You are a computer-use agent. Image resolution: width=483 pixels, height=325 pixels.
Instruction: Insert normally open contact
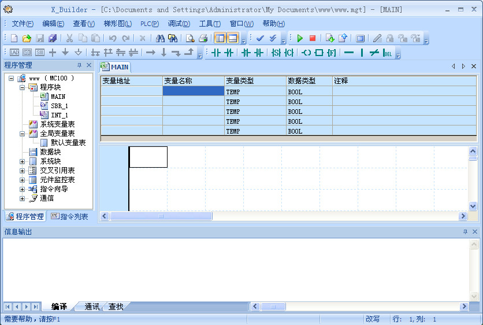pyautogui.click(x=216, y=53)
